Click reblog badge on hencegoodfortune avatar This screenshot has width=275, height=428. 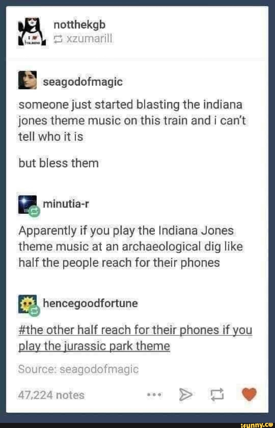(35, 312)
